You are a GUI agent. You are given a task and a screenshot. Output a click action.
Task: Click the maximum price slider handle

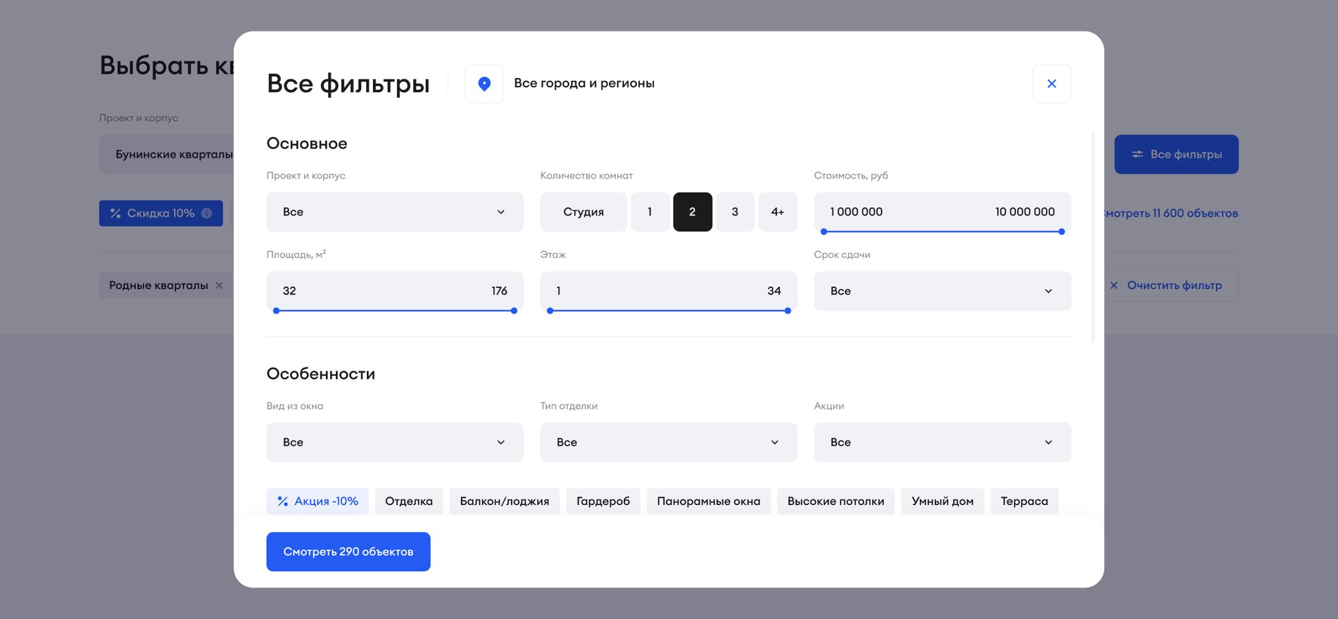pyautogui.click(x=1061, y=231)
